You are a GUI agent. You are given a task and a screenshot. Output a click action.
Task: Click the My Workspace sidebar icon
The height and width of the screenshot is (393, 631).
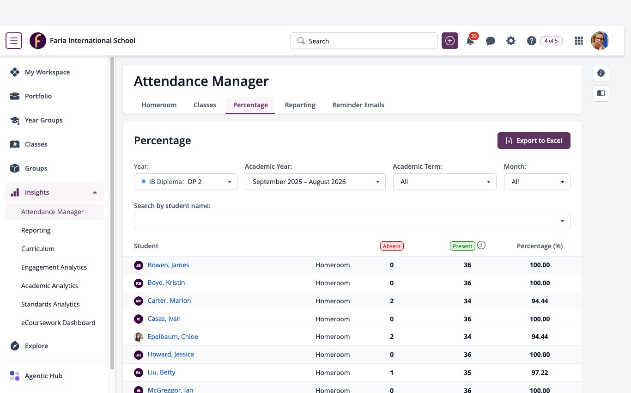(15, 72)
